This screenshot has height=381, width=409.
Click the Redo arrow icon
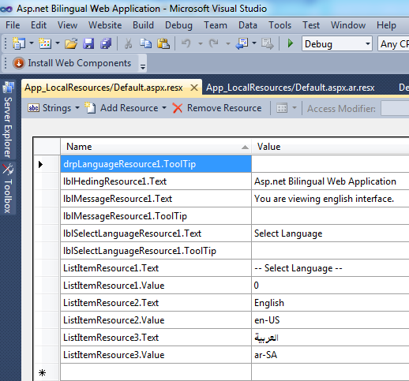pos(214,43)
